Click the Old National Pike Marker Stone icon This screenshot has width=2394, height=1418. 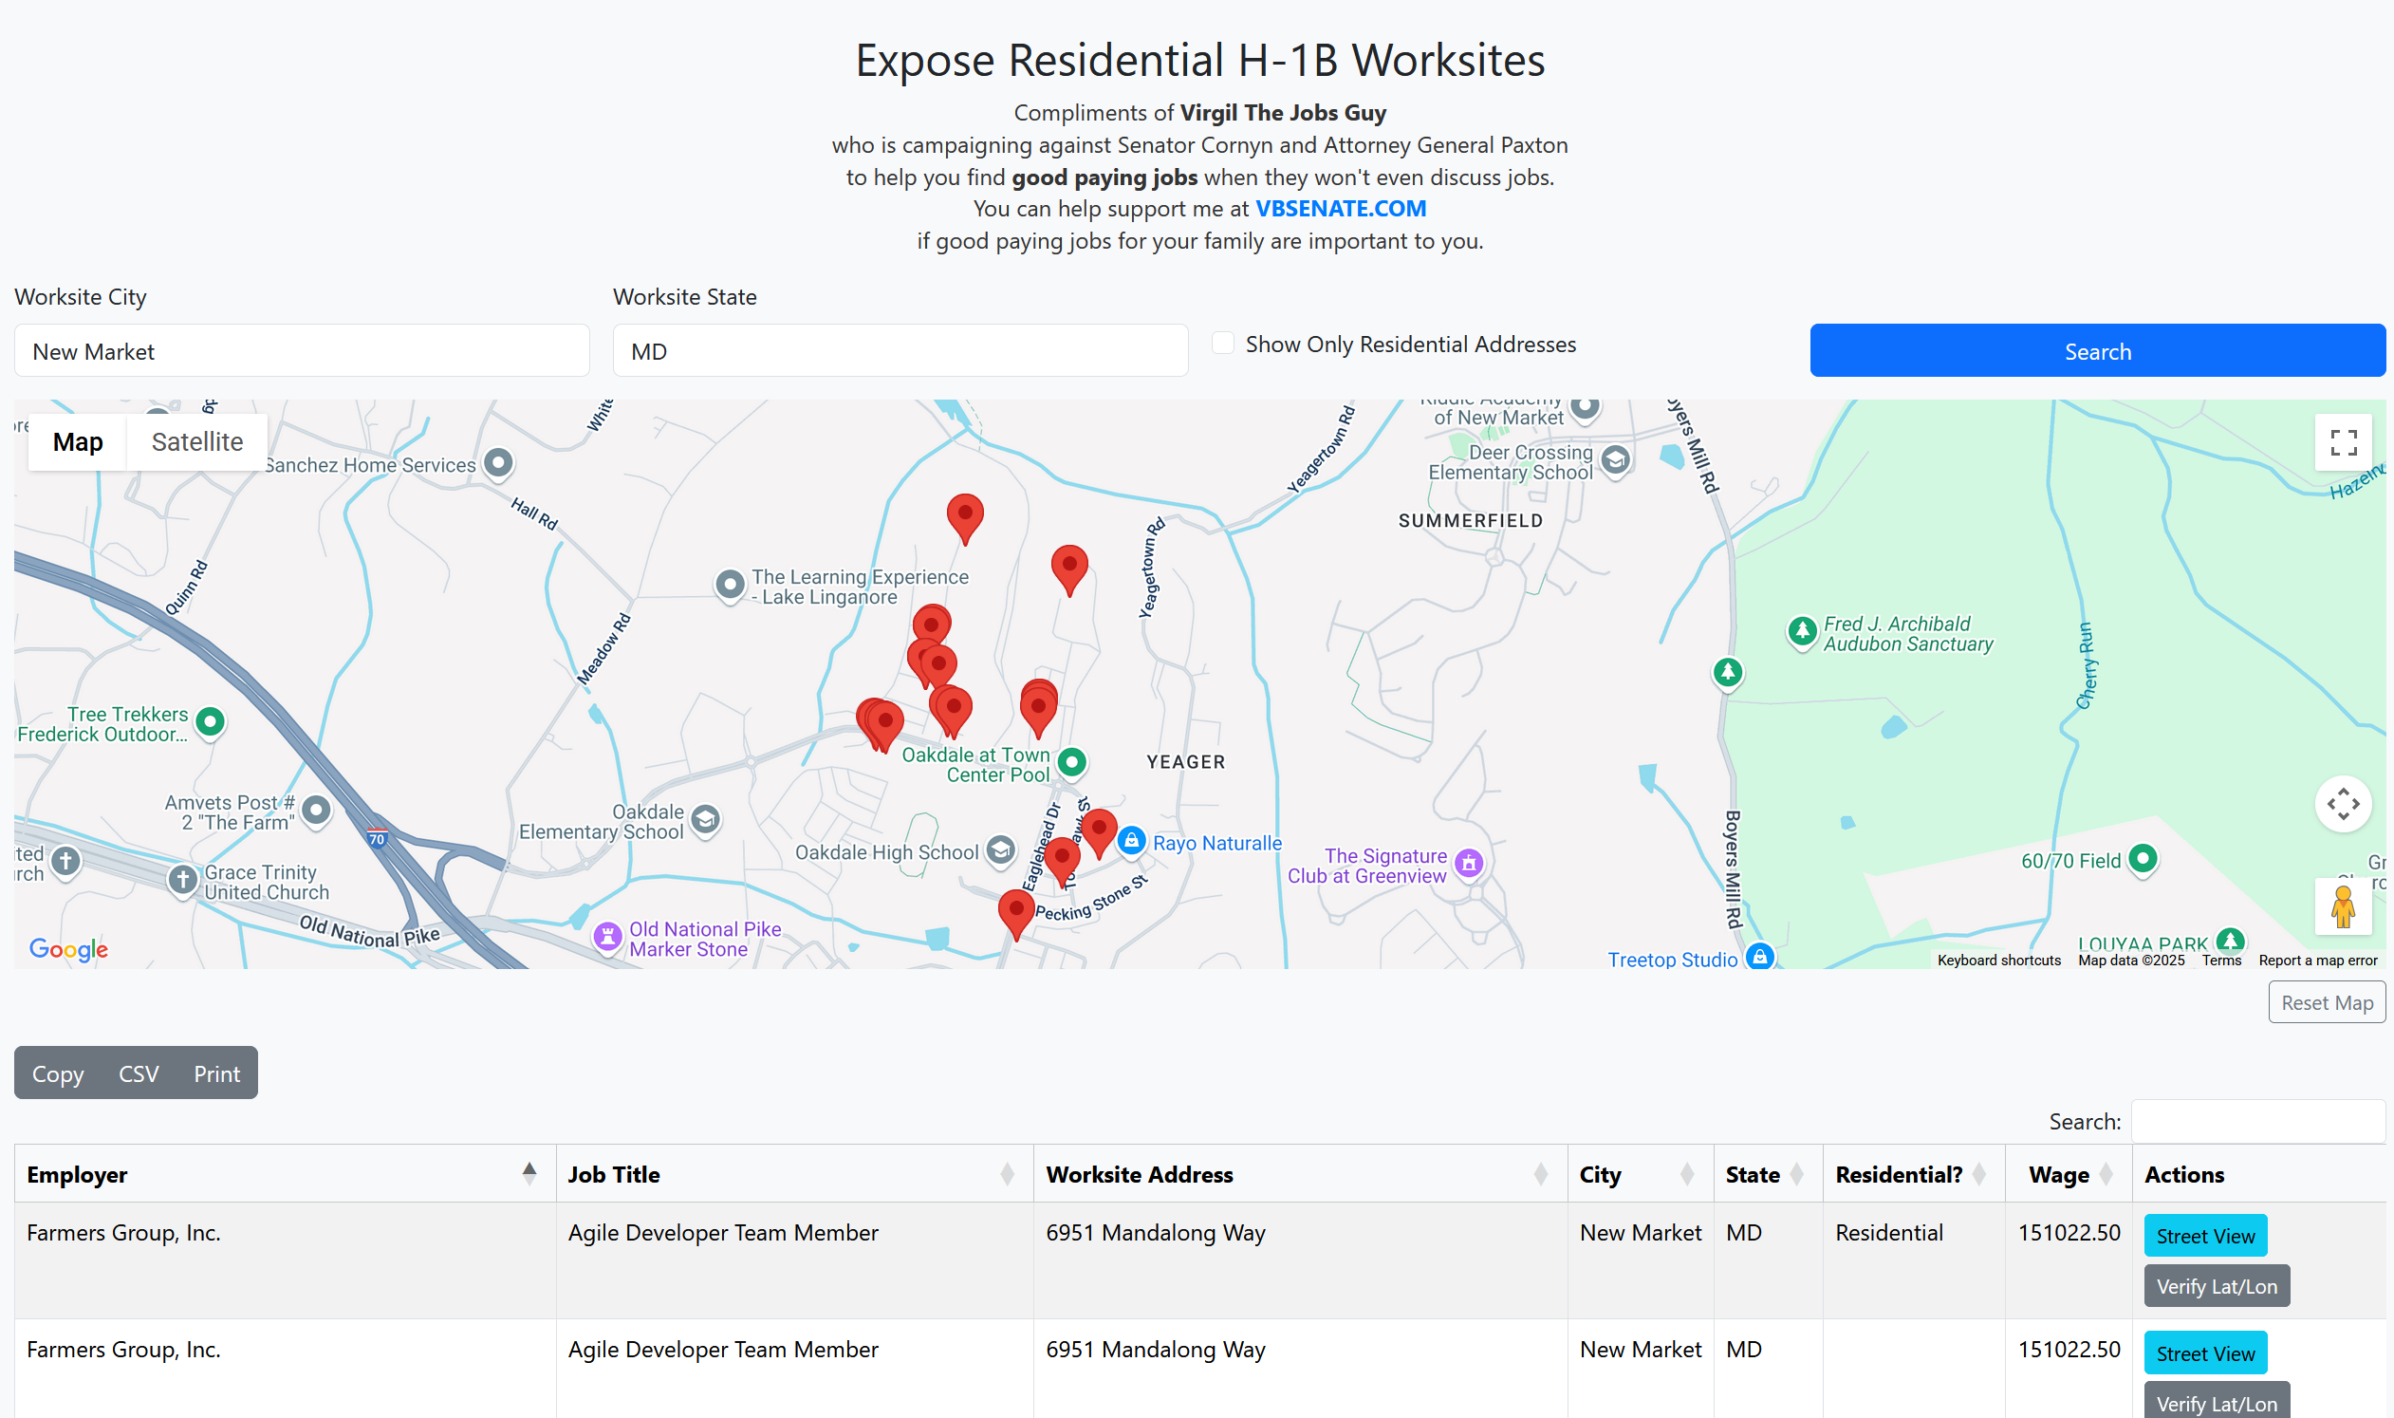pos(607,937)
